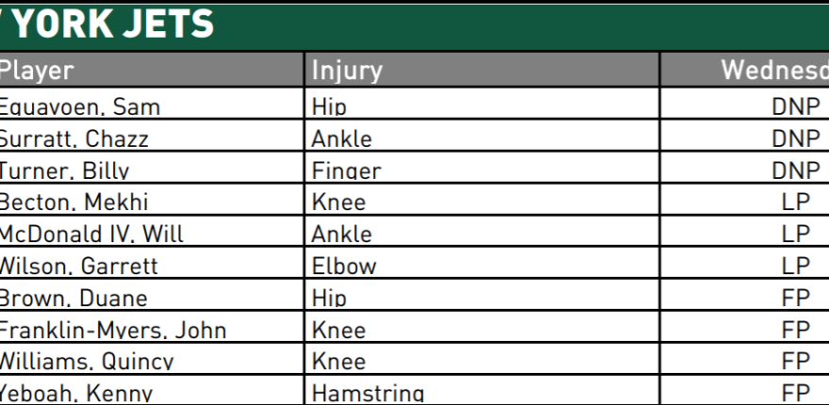Click the Finger injury cell
Image resolution: width=829 pixels, height=405 pixels.
347,170
